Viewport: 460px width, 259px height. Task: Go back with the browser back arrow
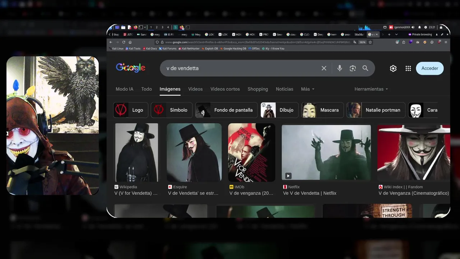pyautogui.click(x=111, y=42)
